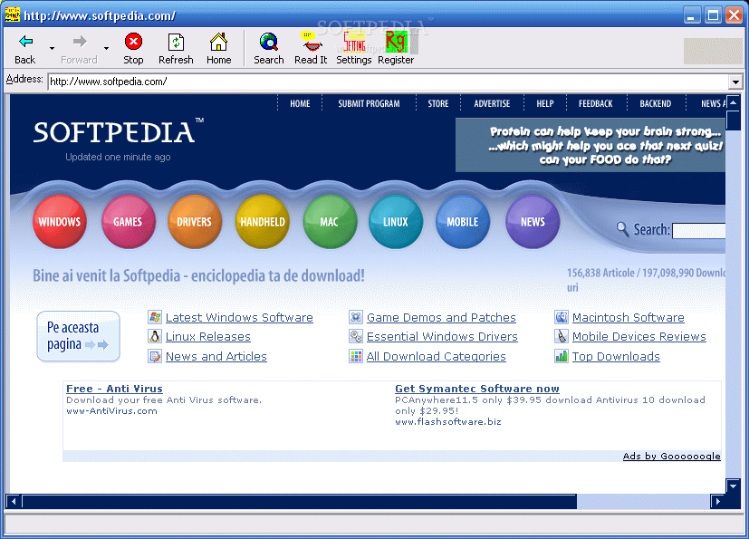This screenshot has width=749, height=539.
Task: Open Macintosh Software link
Action: tap(629, 318)
